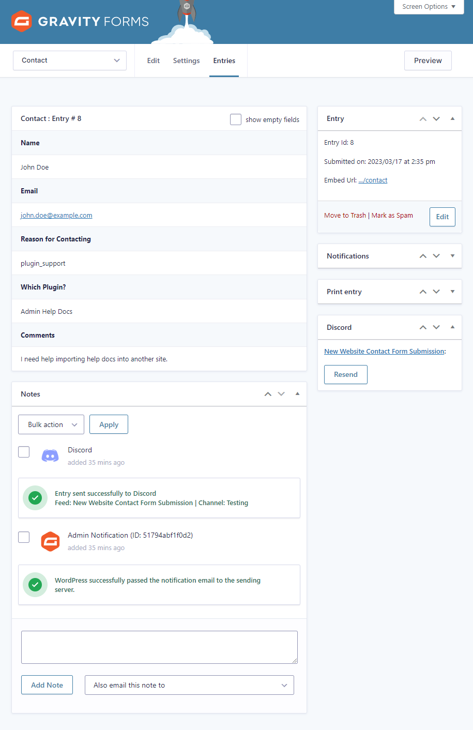
Task: Click inside the new note text area
Action: click(159, 647)
